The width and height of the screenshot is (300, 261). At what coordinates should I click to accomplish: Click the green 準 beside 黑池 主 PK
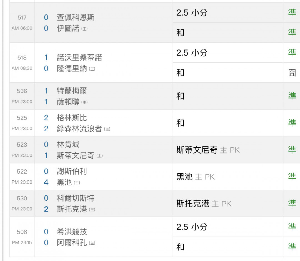pos(292,177)
